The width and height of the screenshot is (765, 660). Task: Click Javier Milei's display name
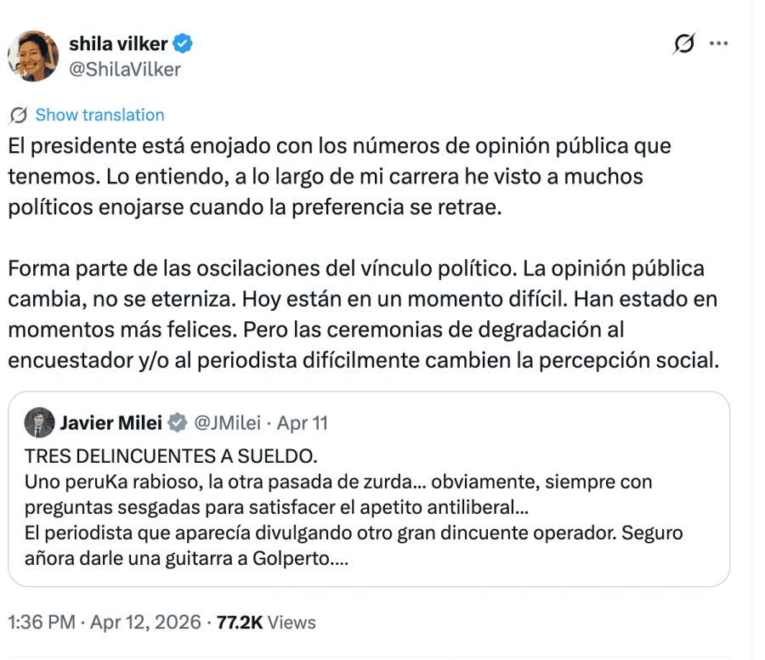(113, 421)
